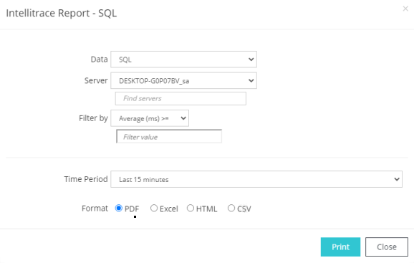Open the Filter by Average (ms) dropdown

coord(150,118)
